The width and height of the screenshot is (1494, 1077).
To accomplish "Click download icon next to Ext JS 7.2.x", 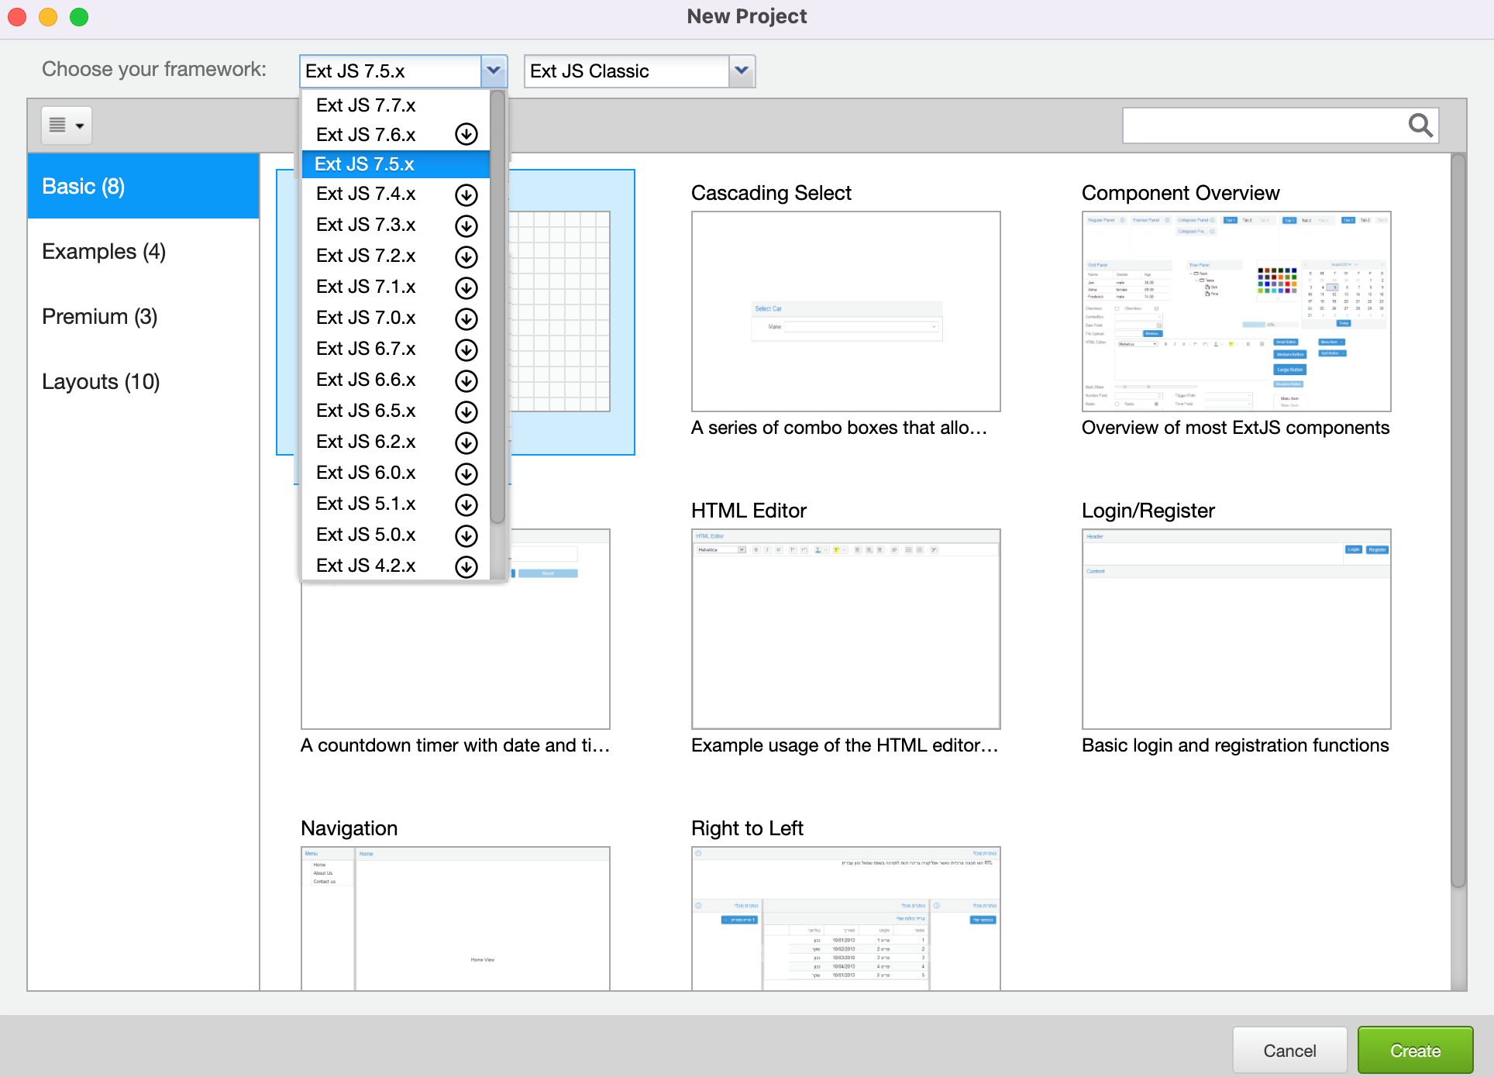I will (x=466, y=256).
